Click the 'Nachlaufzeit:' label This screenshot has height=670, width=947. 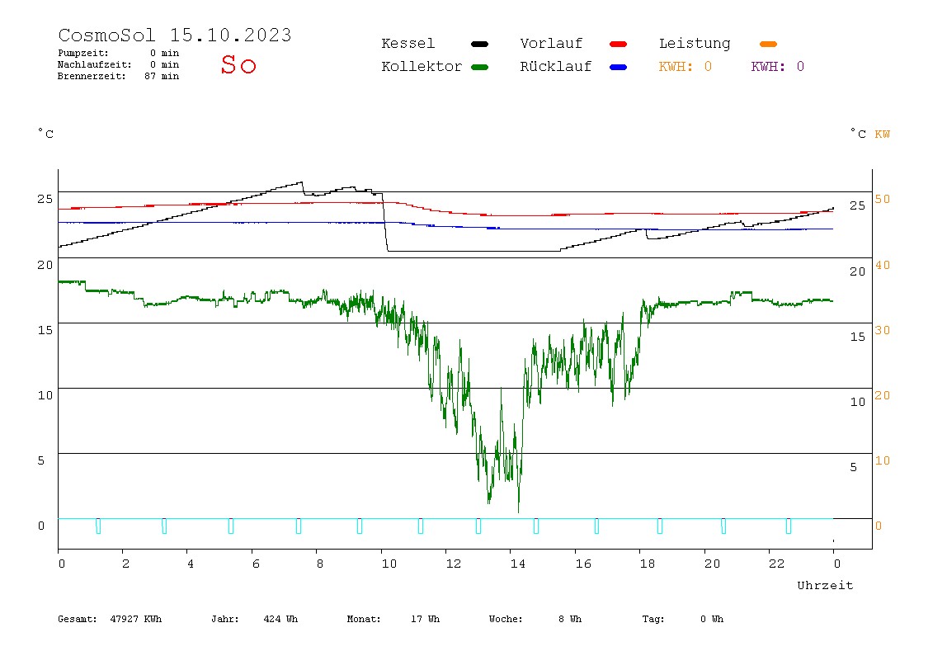(95, 64)
